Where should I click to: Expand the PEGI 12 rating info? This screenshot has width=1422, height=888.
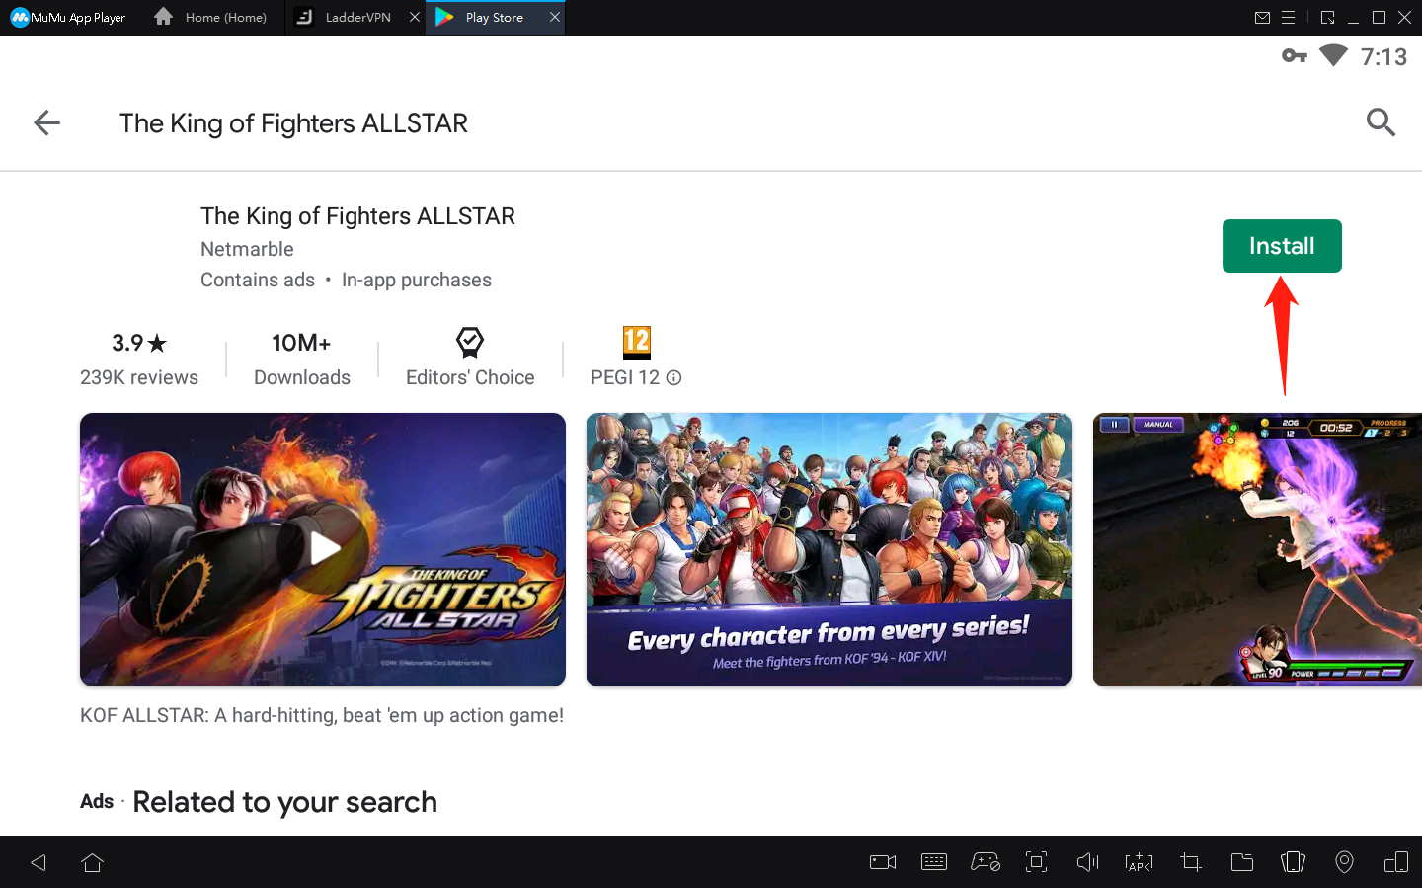coord(673,377)
